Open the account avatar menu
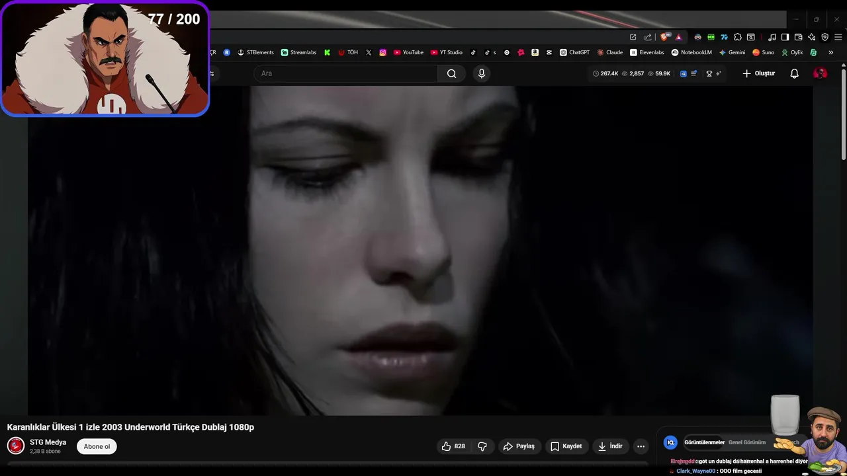The image size is (847, 476). pyautogui.click(x=820, y=73)
